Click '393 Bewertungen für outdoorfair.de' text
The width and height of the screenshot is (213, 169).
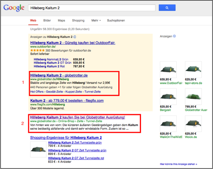68,50
